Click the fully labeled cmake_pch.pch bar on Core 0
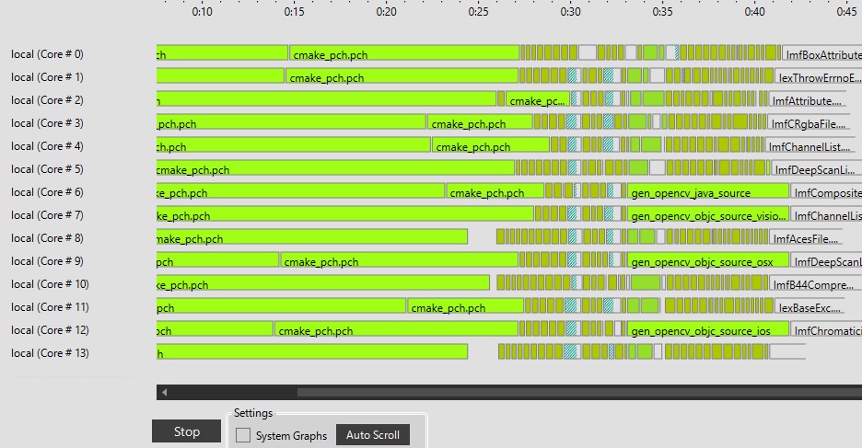The width and height of the screenshot is (862, 448). pyautogui.click(x=403, y=54)
